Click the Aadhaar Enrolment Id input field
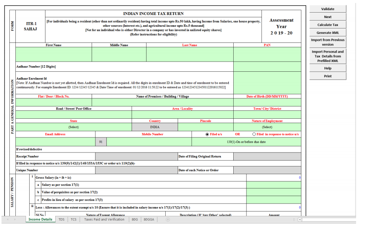This screenshot has height=231, width=367. click(267, 83)
